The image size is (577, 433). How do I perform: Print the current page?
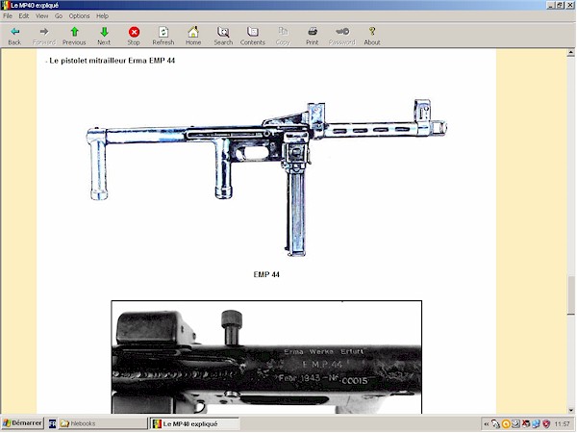click(x=313, y=36)
